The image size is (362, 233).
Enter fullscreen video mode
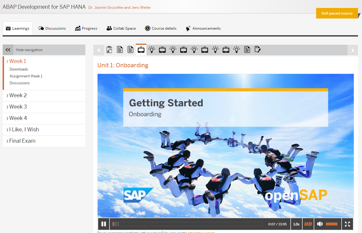click(x=347, y=224)
